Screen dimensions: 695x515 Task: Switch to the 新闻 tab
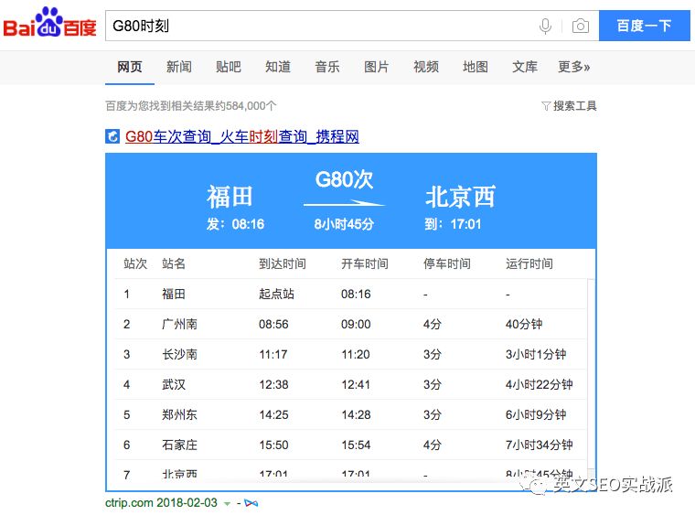179,67
